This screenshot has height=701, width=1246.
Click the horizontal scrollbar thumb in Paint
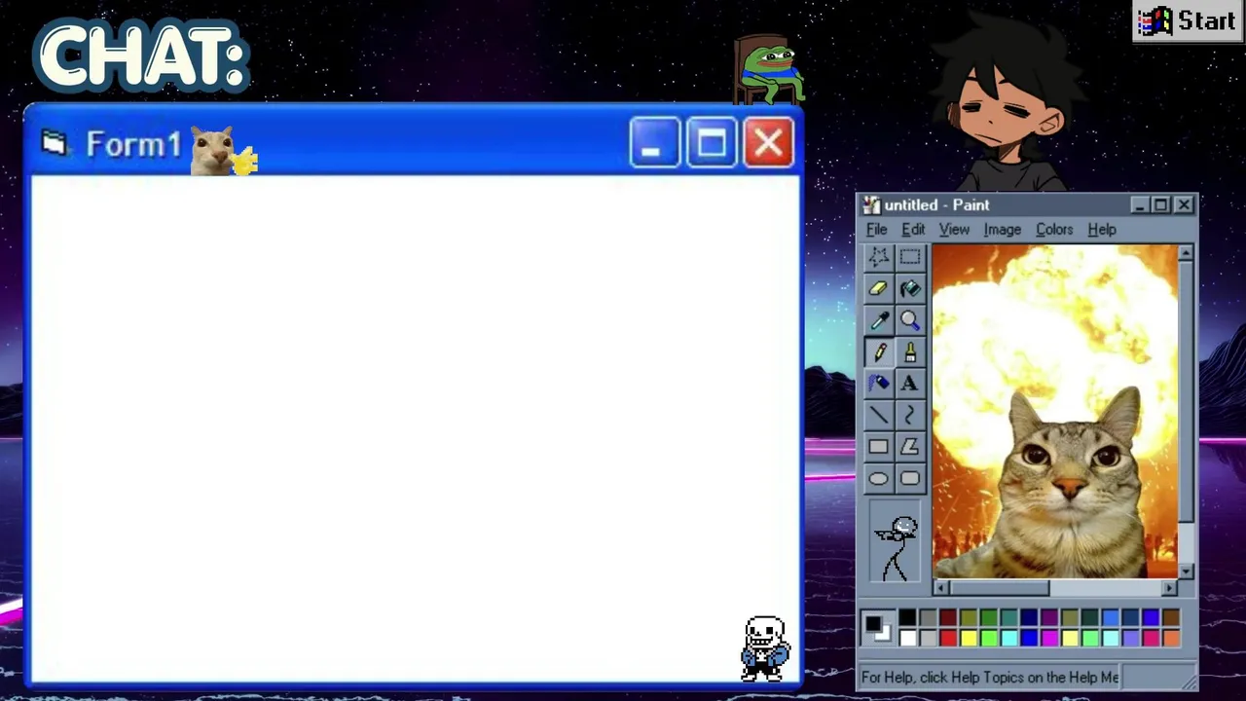coord(1000,587)
